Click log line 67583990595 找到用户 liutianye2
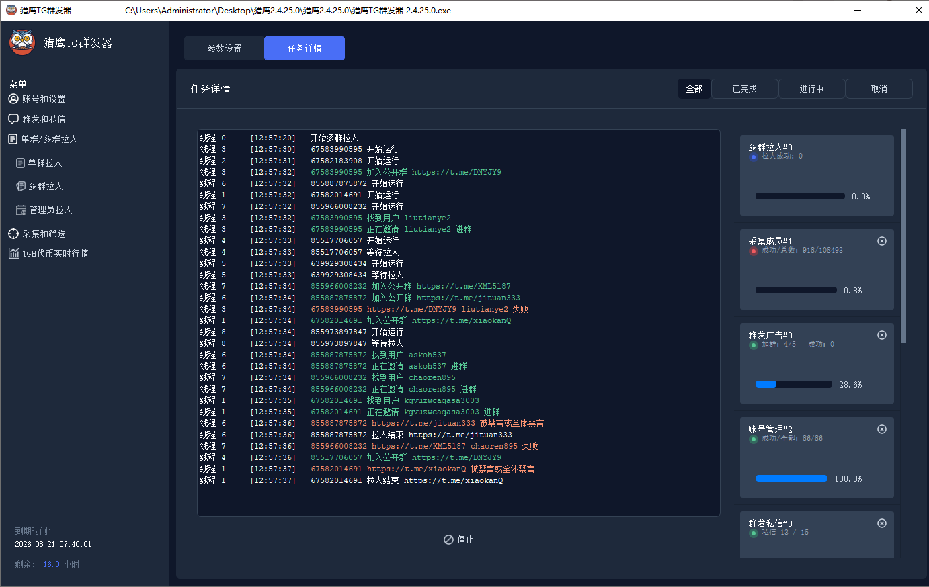The height and width of the screenshot is (587, 929). coord(380,218)
